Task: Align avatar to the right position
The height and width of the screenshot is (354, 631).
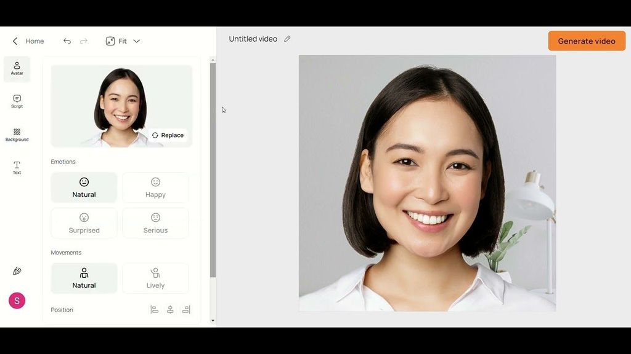Action: point(186,310)
